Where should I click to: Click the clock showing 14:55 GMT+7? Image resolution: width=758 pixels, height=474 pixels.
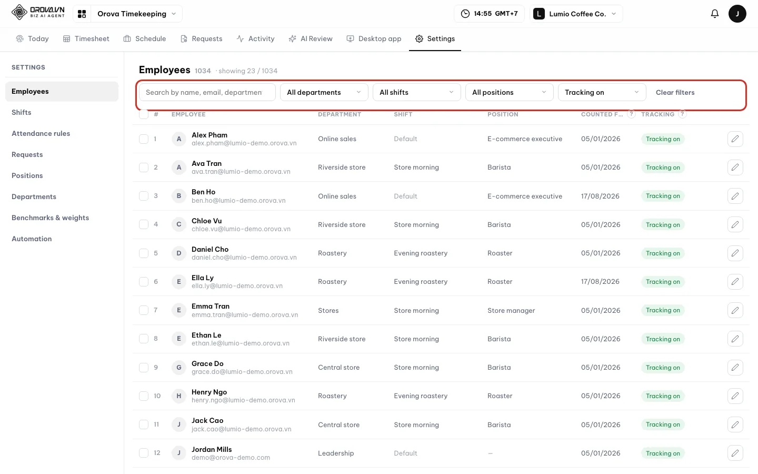click(x=489, y=14)
